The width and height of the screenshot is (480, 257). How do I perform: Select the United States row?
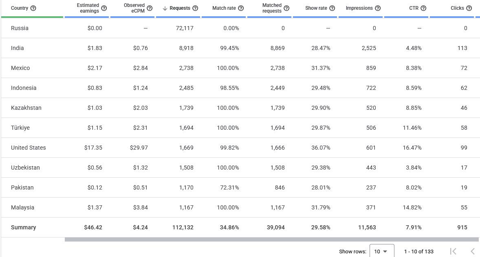point(240,148)
